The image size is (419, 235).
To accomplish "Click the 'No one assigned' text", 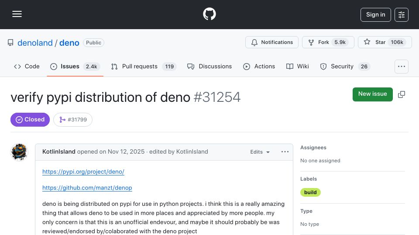I will [x=320, y=161].
